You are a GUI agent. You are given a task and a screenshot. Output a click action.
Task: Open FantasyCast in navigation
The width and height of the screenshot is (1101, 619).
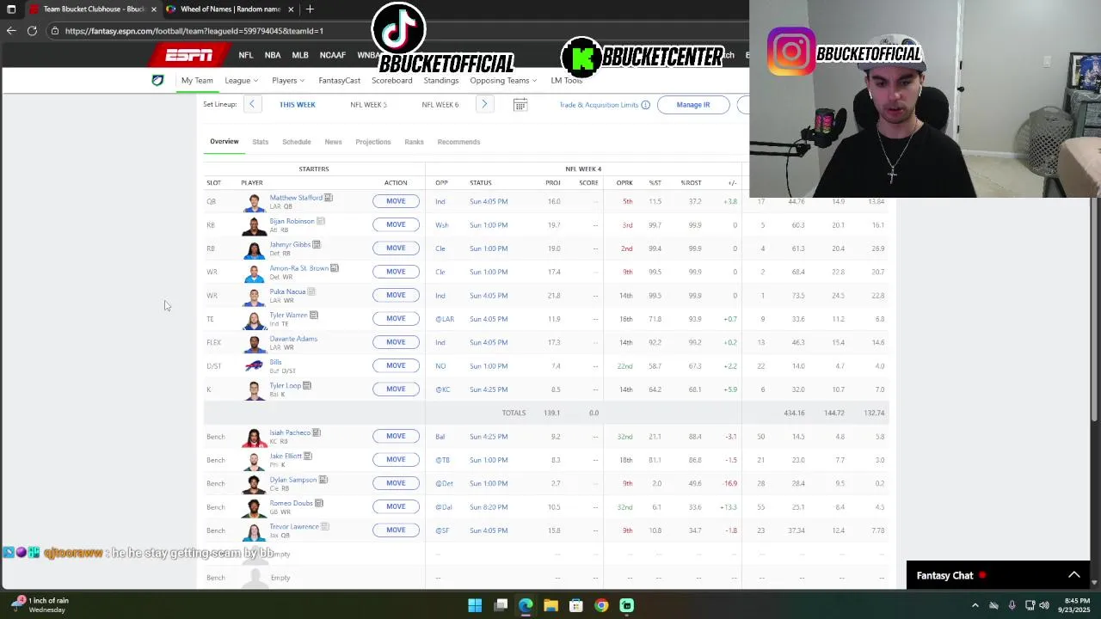(x=339, y=81)
